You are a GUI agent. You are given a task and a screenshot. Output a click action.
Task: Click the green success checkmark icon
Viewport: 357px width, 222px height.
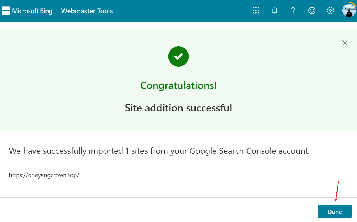pyautogui.click(x=178, y=57)
